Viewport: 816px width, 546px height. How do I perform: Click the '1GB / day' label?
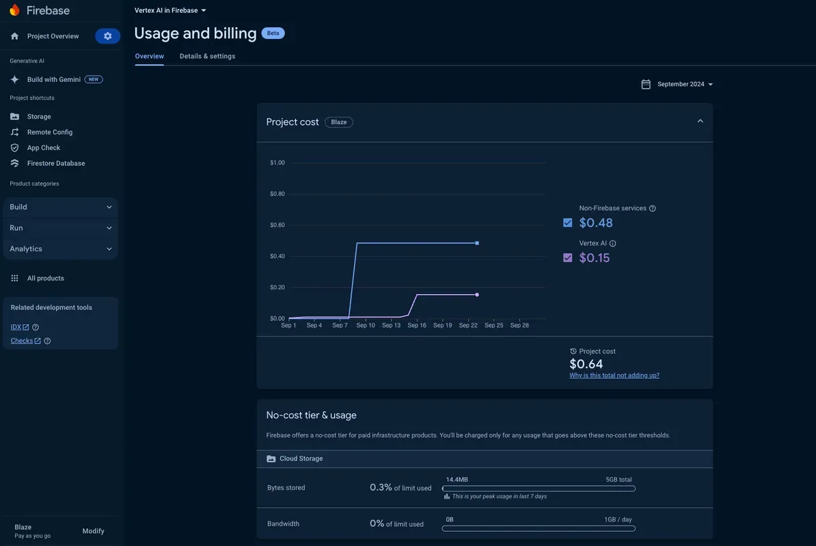click(618, 519)
